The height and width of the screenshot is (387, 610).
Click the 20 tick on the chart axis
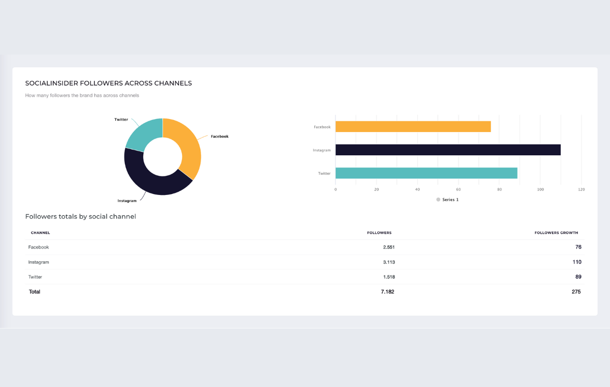point(376,190)
